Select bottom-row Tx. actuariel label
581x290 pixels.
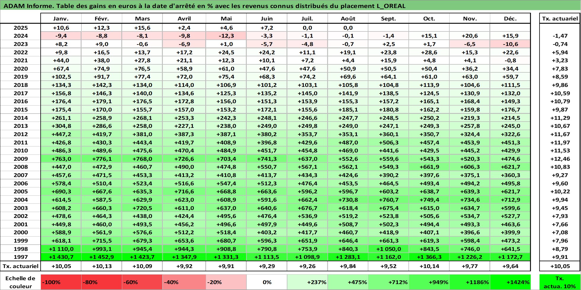(20, 266)
